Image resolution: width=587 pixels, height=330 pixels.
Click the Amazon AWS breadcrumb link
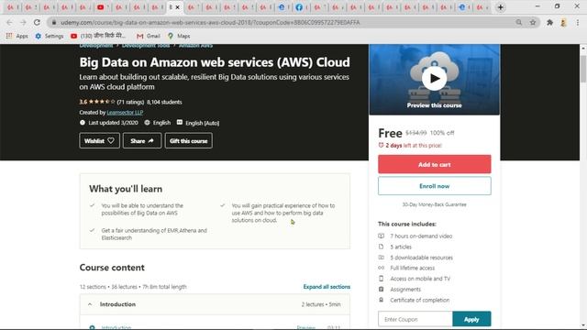point(195,46)
